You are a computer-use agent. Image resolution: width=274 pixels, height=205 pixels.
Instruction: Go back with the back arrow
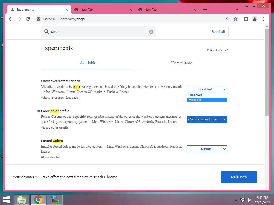11,19
